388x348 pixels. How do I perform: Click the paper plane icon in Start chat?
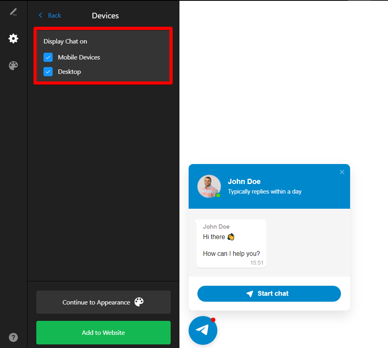[250, 293]
